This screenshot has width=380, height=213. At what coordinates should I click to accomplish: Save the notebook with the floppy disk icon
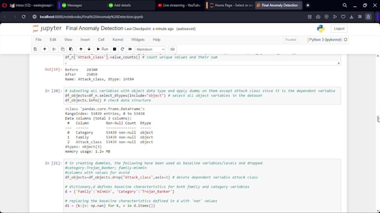tap(35, 49)
